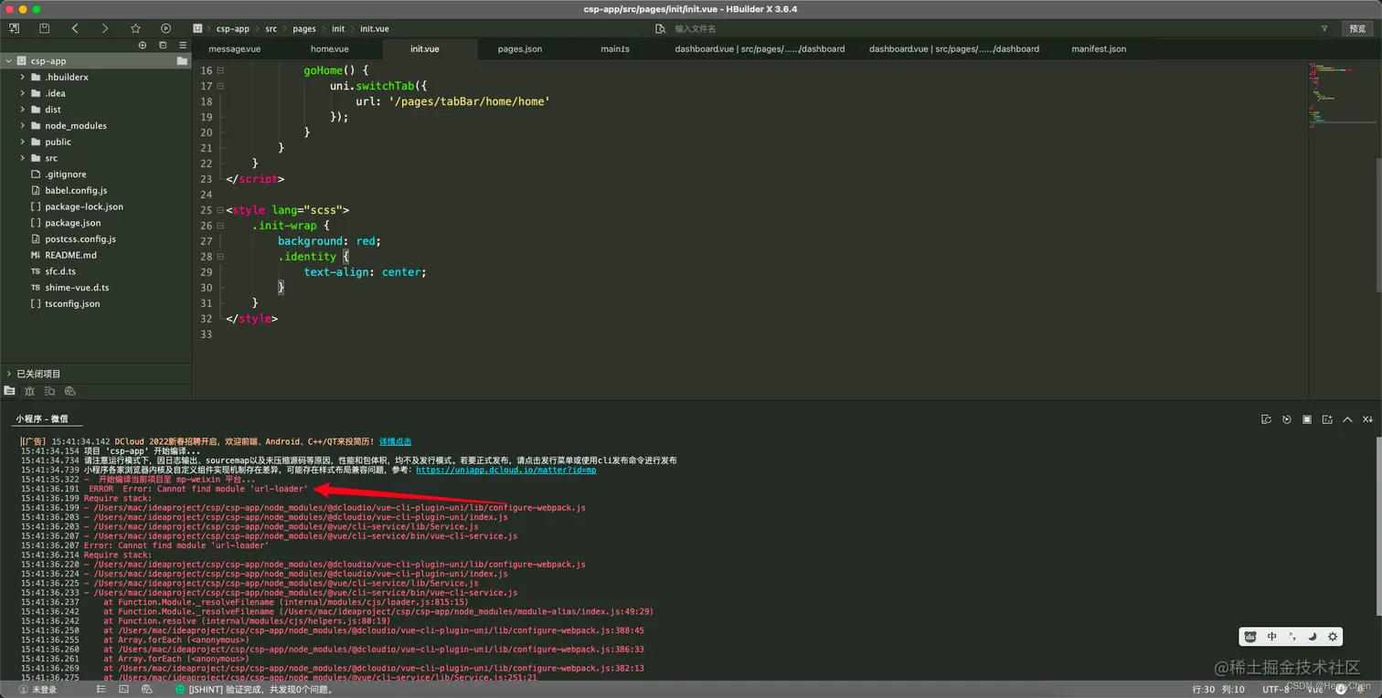Click the input method panda icon
This screenshot has height=698, width=1382.
click(1250, 637)
